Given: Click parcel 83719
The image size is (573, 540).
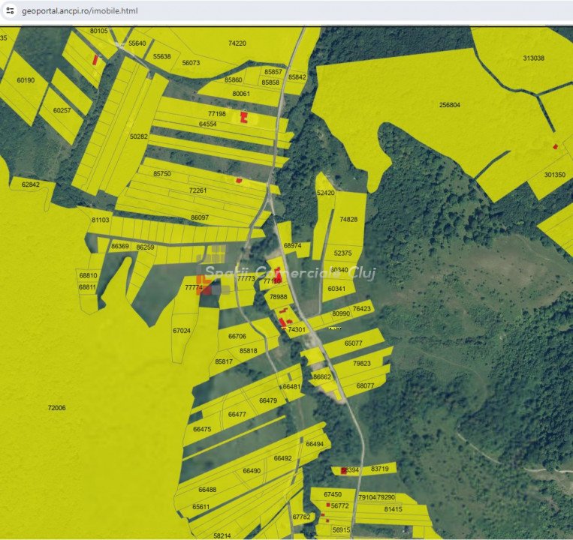Looking at the screenshot, I should click(379, 469).
